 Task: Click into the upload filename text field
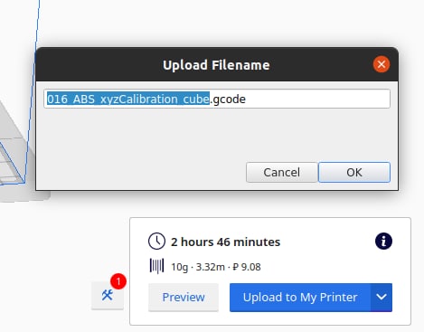click(217, 99)
